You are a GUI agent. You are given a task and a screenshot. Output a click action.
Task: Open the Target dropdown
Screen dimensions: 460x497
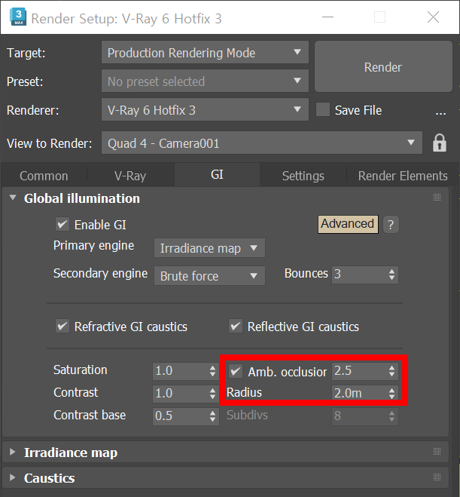click(205, 52)
